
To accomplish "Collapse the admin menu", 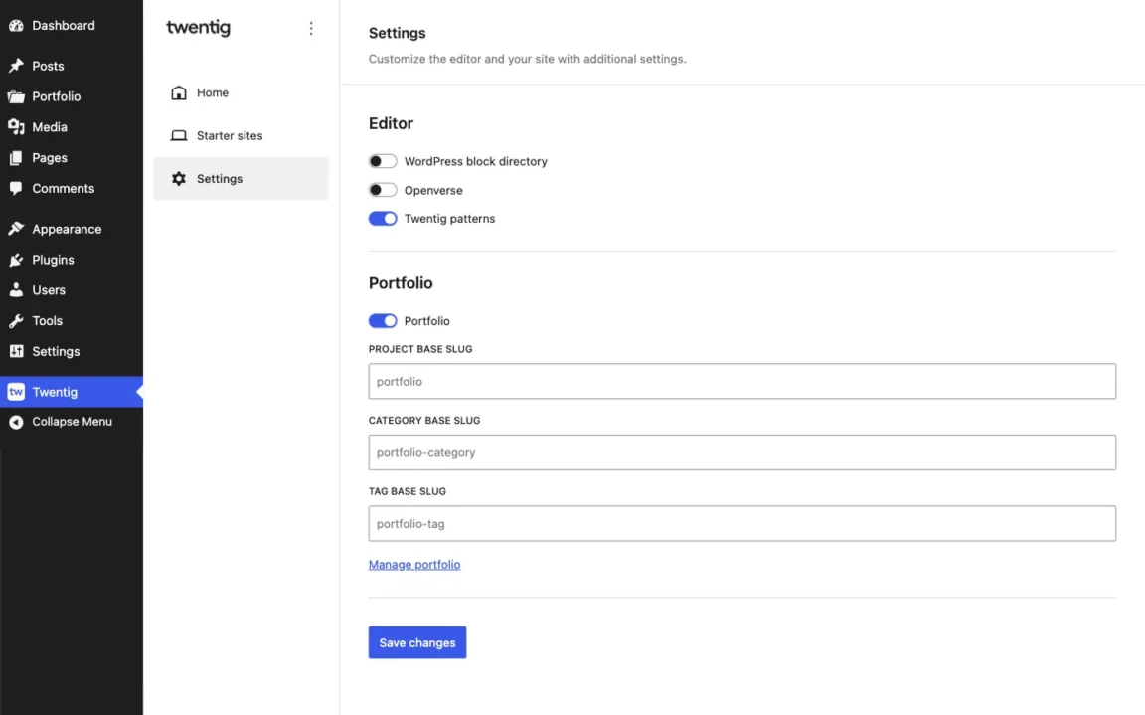I will 16,421.
